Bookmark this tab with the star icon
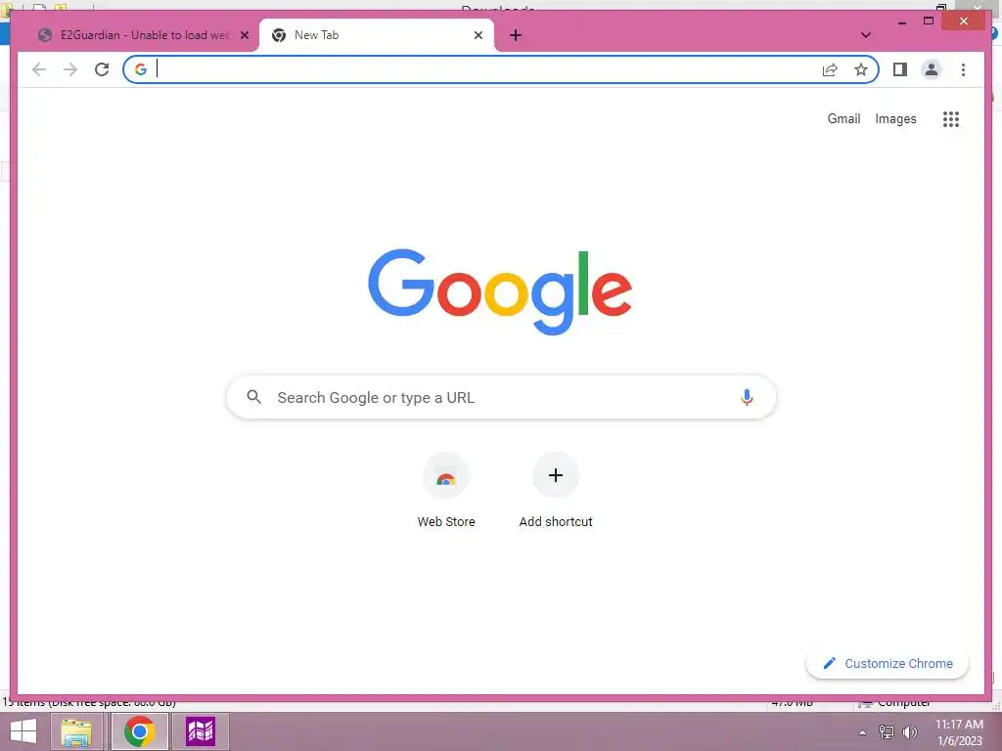This screenshot has width=1002, height=751. tap(861, 69)
